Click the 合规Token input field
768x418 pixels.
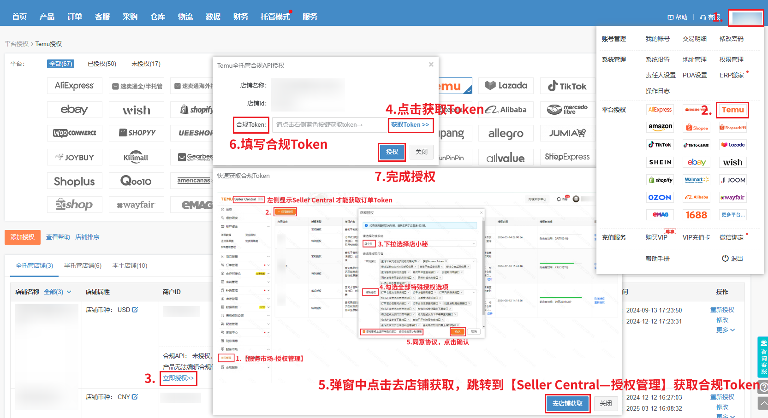(x=329, y=125)
